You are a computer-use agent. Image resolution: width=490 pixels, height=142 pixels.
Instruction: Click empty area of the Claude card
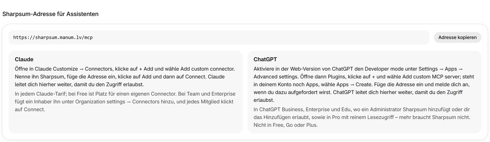tap(125, 123)
